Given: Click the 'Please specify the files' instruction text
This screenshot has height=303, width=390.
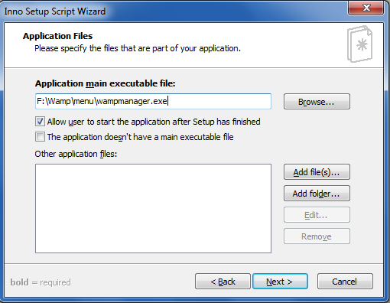Looking at the screenshot, I should (x=138, y=48).
